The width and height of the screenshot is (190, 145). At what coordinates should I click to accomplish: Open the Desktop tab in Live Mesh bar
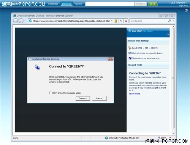[x=53, y=4]
